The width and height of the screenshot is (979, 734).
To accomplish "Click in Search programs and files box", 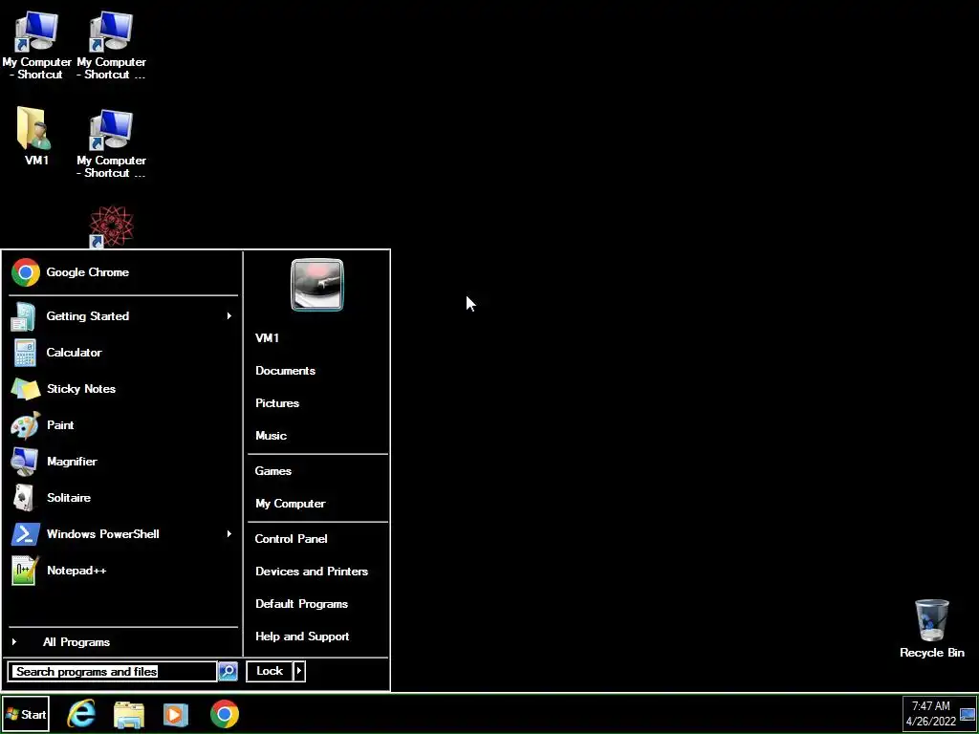I will click(x=113, y=672).
